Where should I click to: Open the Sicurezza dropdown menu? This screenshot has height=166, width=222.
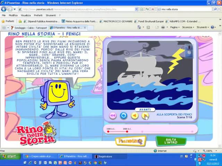pos(188,27)
